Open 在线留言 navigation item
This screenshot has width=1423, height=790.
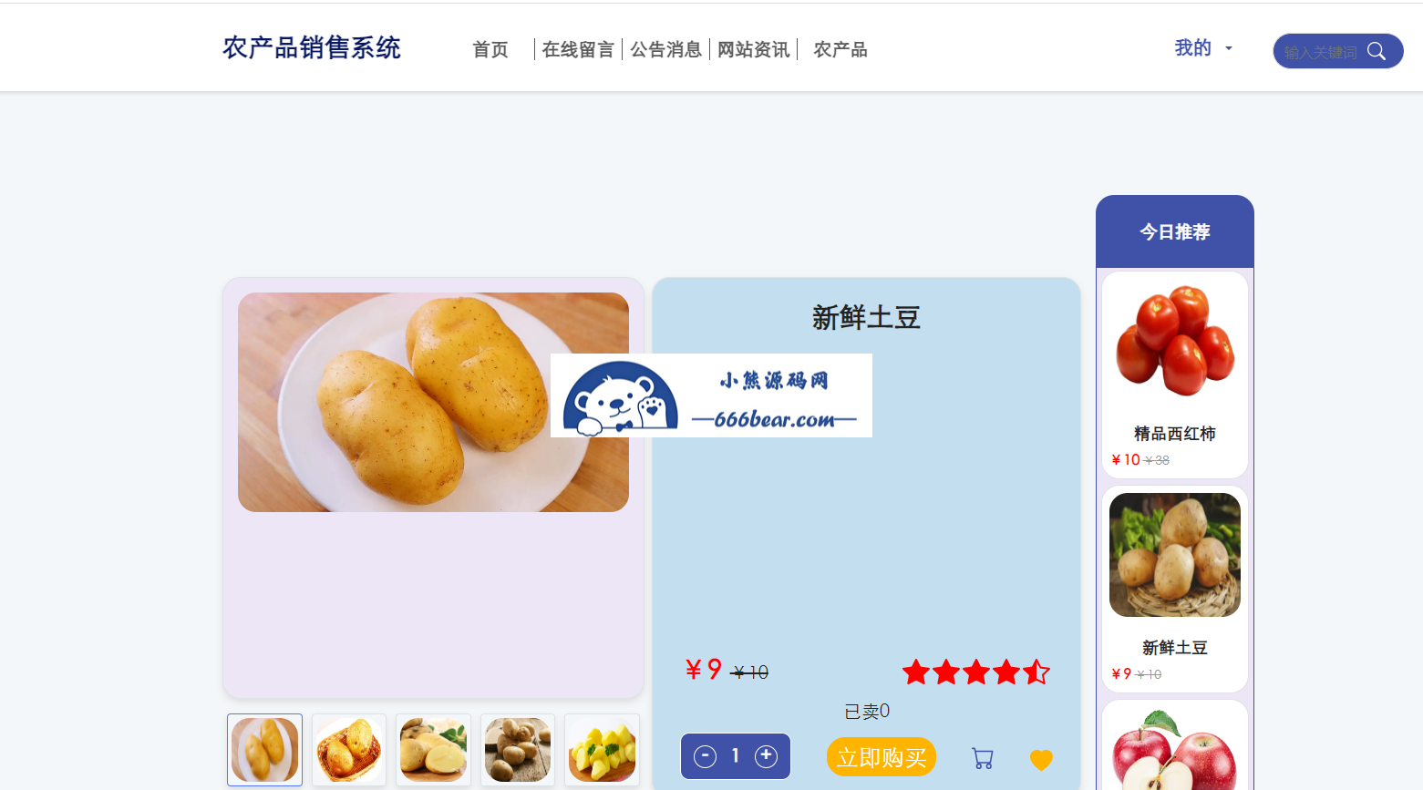click(x=578, y=49)
